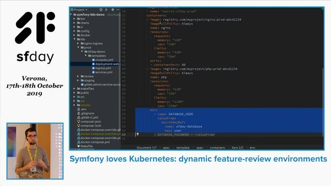Hide the Project panel with minus icon
The height and width of the screenshot is (186, 331).
[118, 10]
